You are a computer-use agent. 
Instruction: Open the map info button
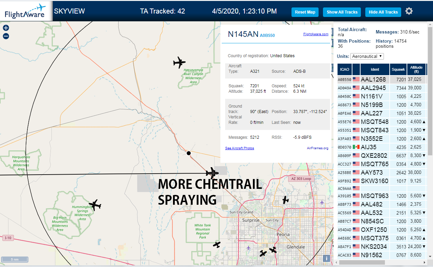point(326,258)
